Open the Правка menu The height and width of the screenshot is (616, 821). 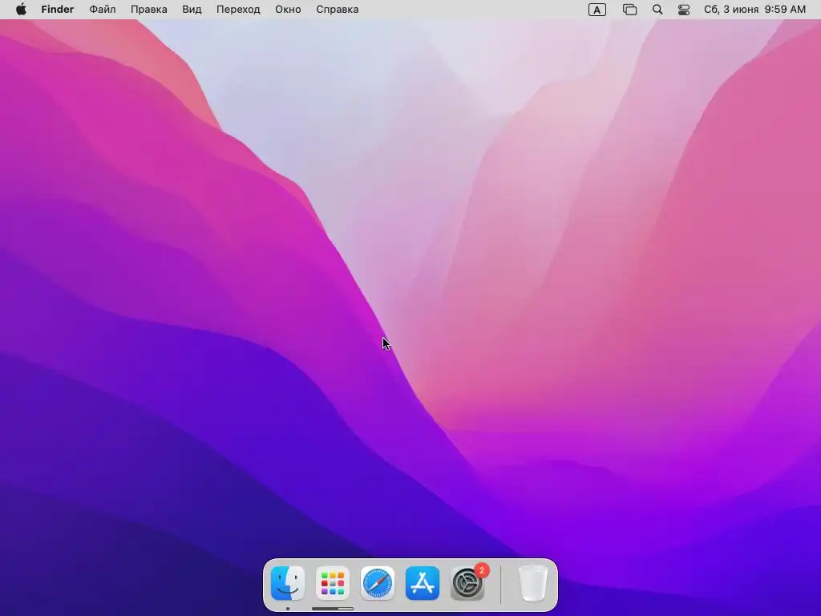(x=148, y=10)
